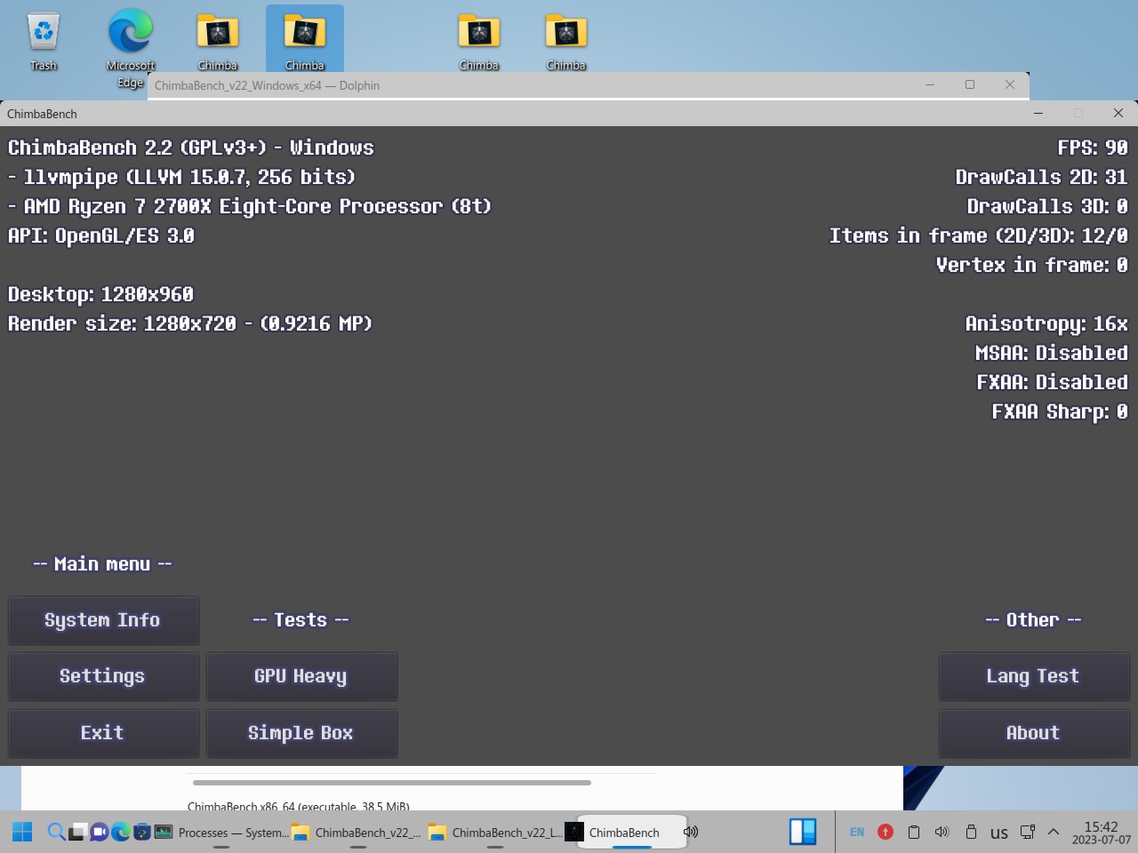Click the 'MSAA: Disabled' text
The height and width of the screenshot is (853, 1138).
click(x=1052, y=353)
